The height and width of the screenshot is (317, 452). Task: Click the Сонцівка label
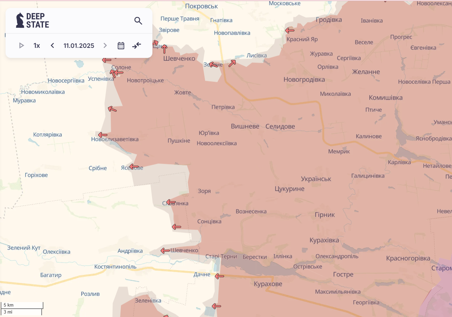pyautogui.click(x=209, y=221)
